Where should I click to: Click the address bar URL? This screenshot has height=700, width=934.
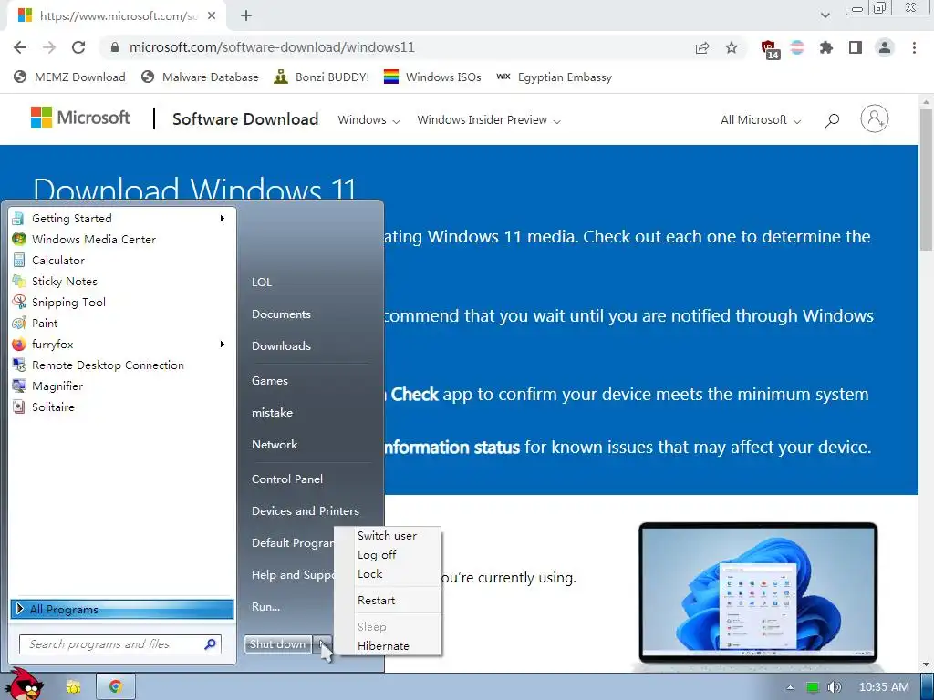click(272, 47)
